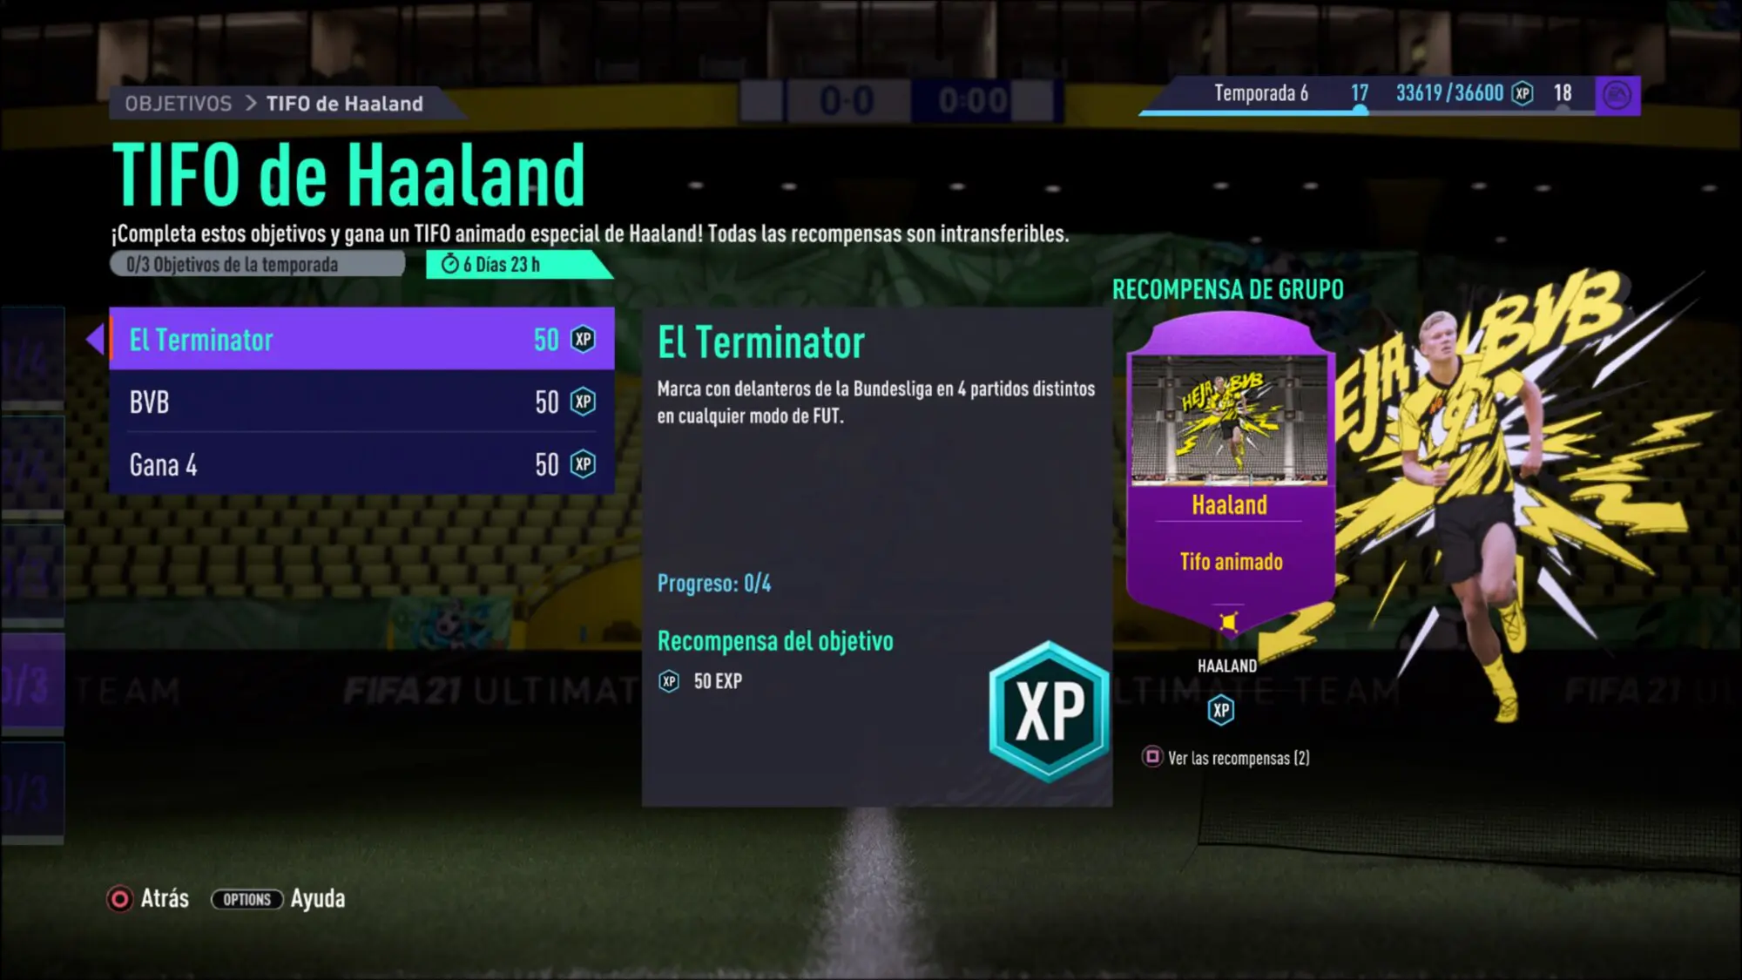Click the small XP icon beside 50 EXP
The height and width of the screenshot is (980, 1742).
tap(669, 681)
